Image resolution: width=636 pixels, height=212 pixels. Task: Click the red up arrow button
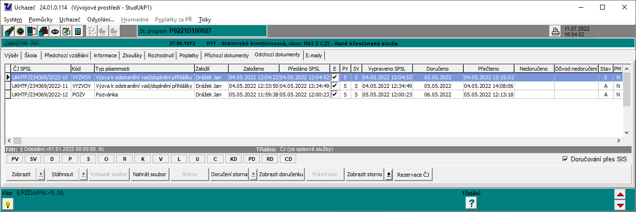620,195
